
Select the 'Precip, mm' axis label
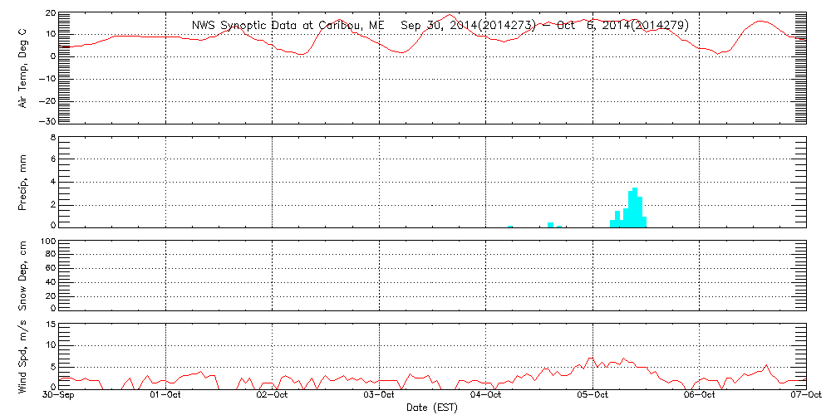(23, 182)
